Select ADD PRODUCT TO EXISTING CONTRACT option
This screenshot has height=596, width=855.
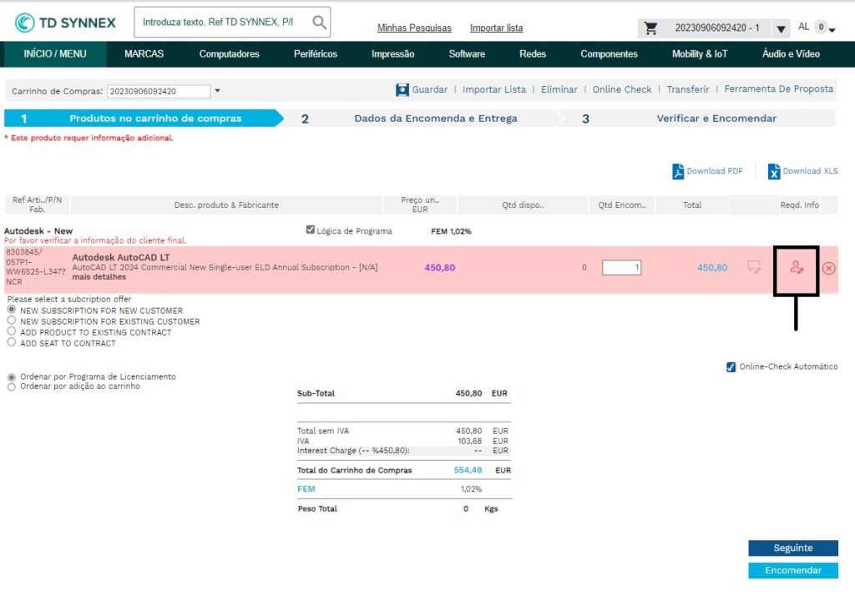12,331
